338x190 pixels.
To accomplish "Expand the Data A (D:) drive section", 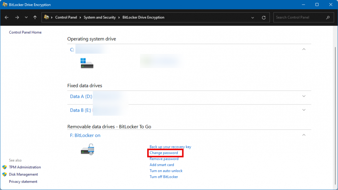I will pos(304,96).
